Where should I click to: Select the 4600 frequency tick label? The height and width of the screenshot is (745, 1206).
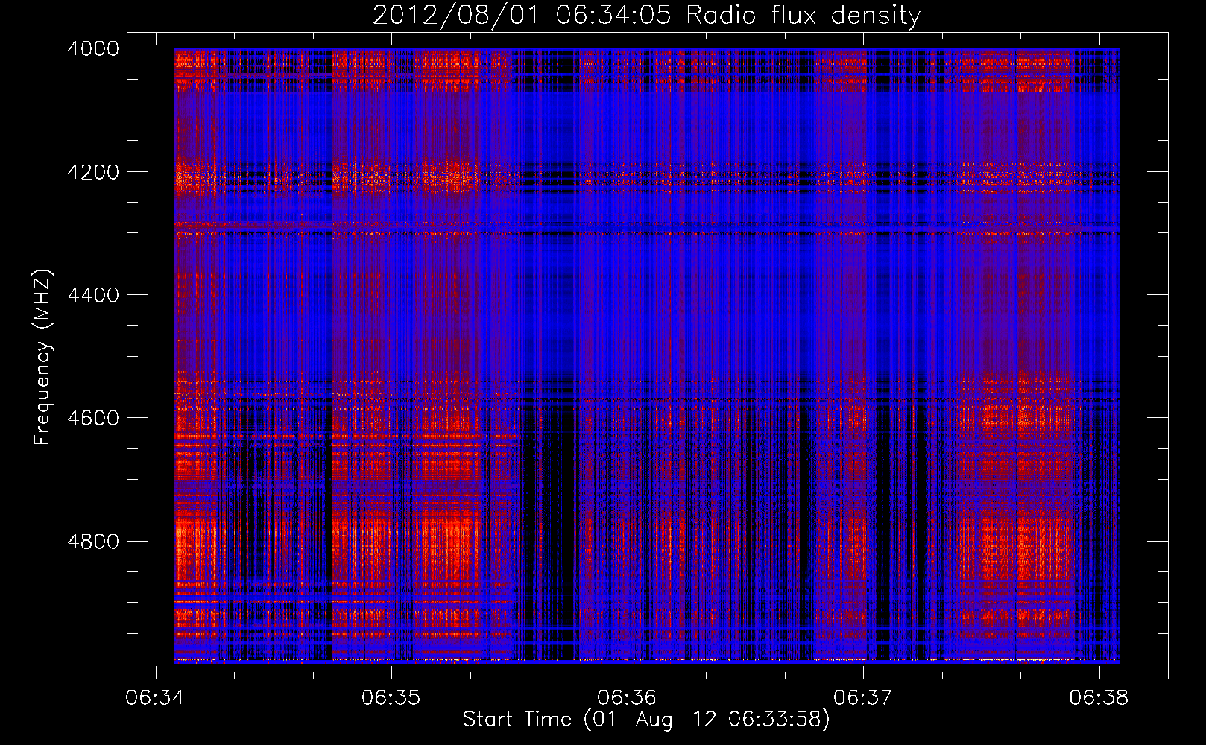click(93, 418)
